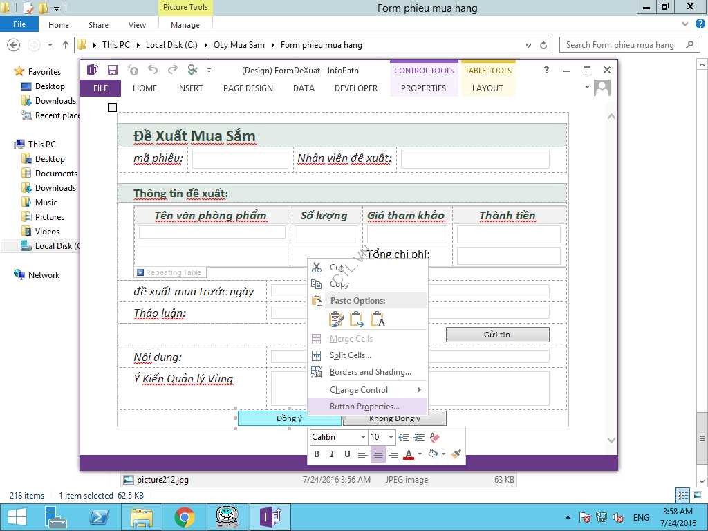Click the Align Left icon in mini toolbar
This screenshot has height=531, width=708.
(362, 454)
